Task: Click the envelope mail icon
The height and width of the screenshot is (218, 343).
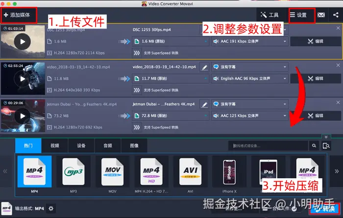Action: pos(321,15)
